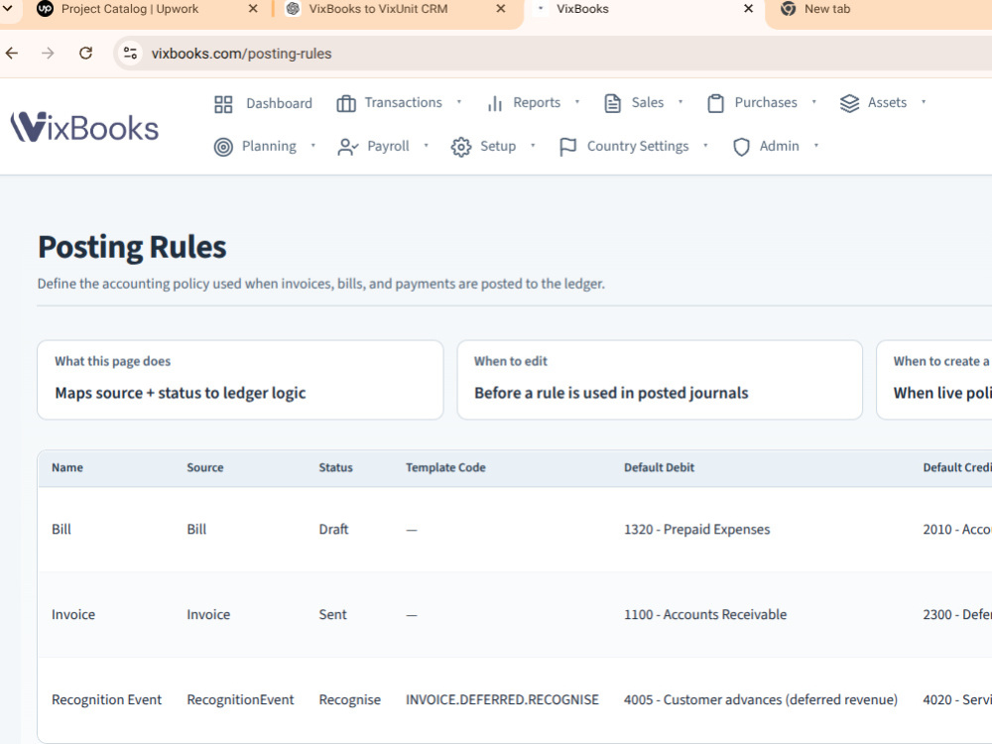Open the Purchases menu label
The height and width of the screenshot is (744, 992).
(x=766, y=102)
